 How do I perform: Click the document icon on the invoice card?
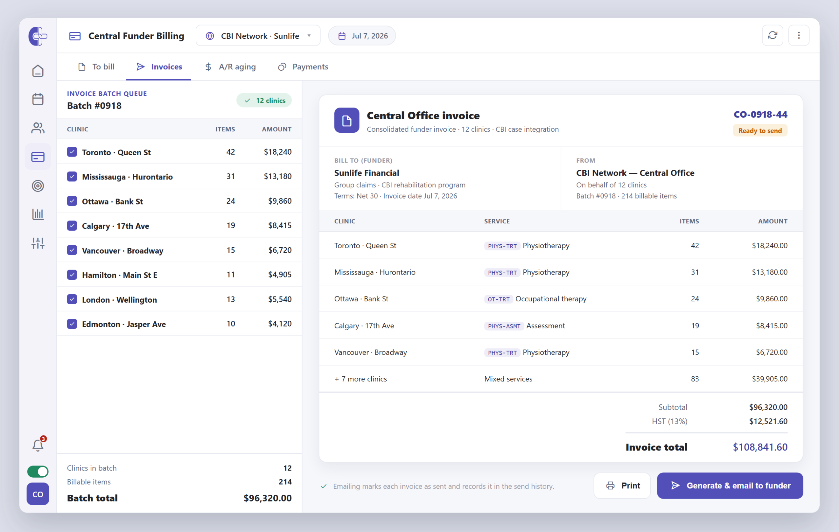[347, 120]
